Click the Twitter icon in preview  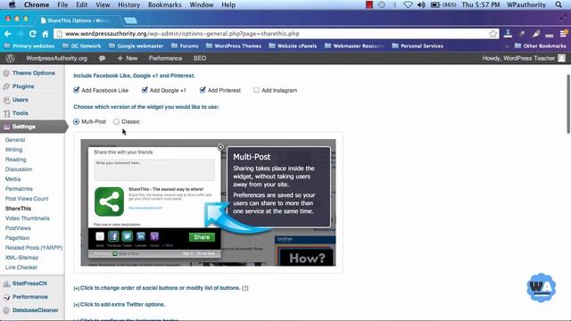pyautogui.click(x=127, y=236)
